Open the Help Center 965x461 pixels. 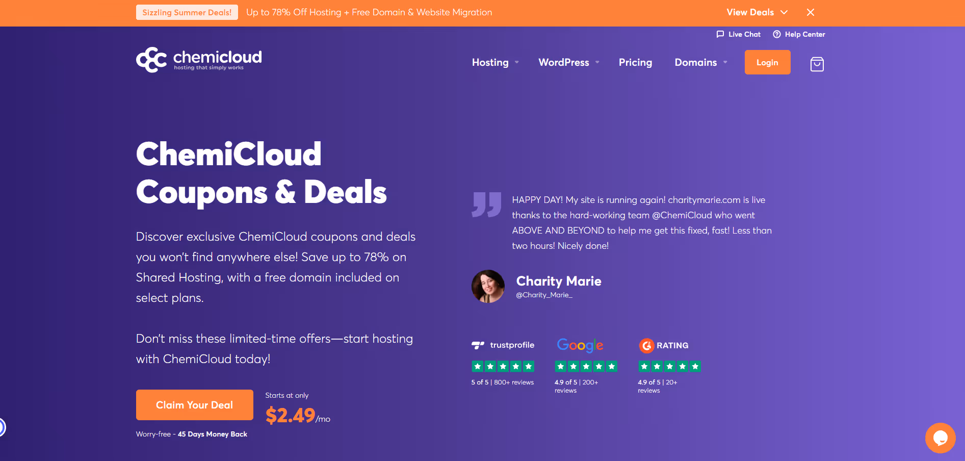[x=799, y=34]
